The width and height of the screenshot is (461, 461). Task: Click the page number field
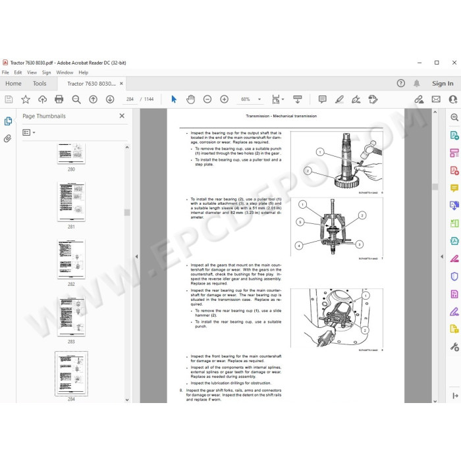[x=130, y=99]
